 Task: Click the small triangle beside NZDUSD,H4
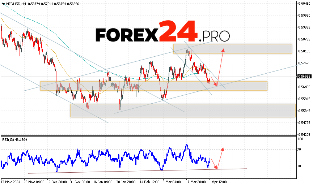(3, 3)
